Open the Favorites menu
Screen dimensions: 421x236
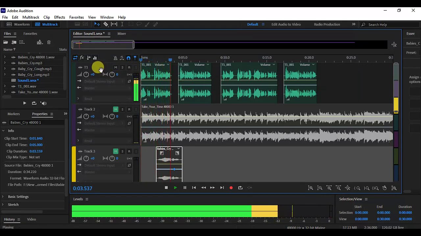pos(76,17)
